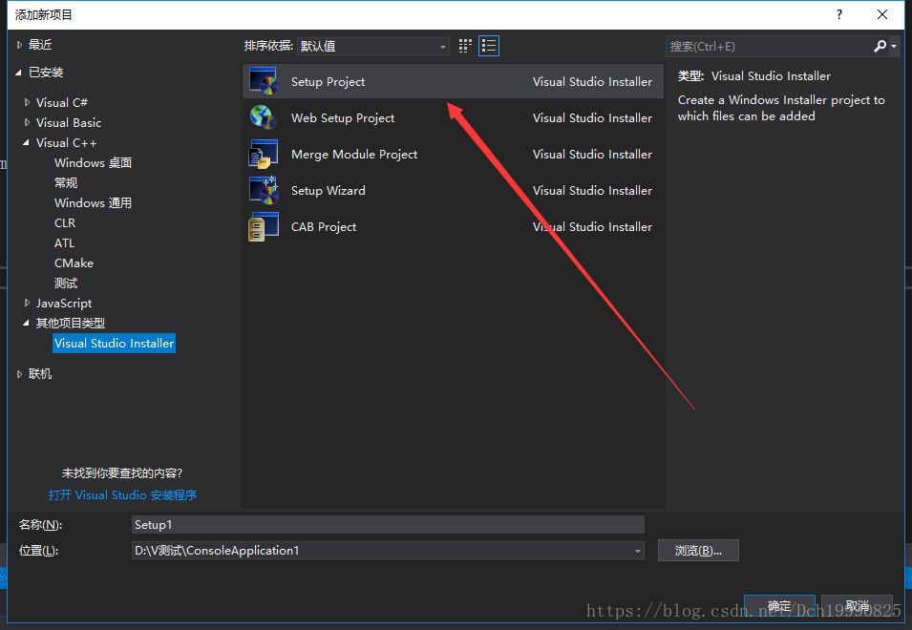Image resolution: width=912 pixels, height=630 pixels.
Task: Click the Visual Basic label
Action: pyautogui.click(x=69, y=122)
